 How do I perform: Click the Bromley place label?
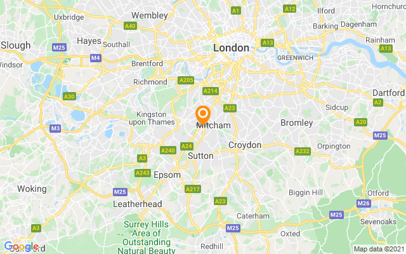click(x=297, y=123)
